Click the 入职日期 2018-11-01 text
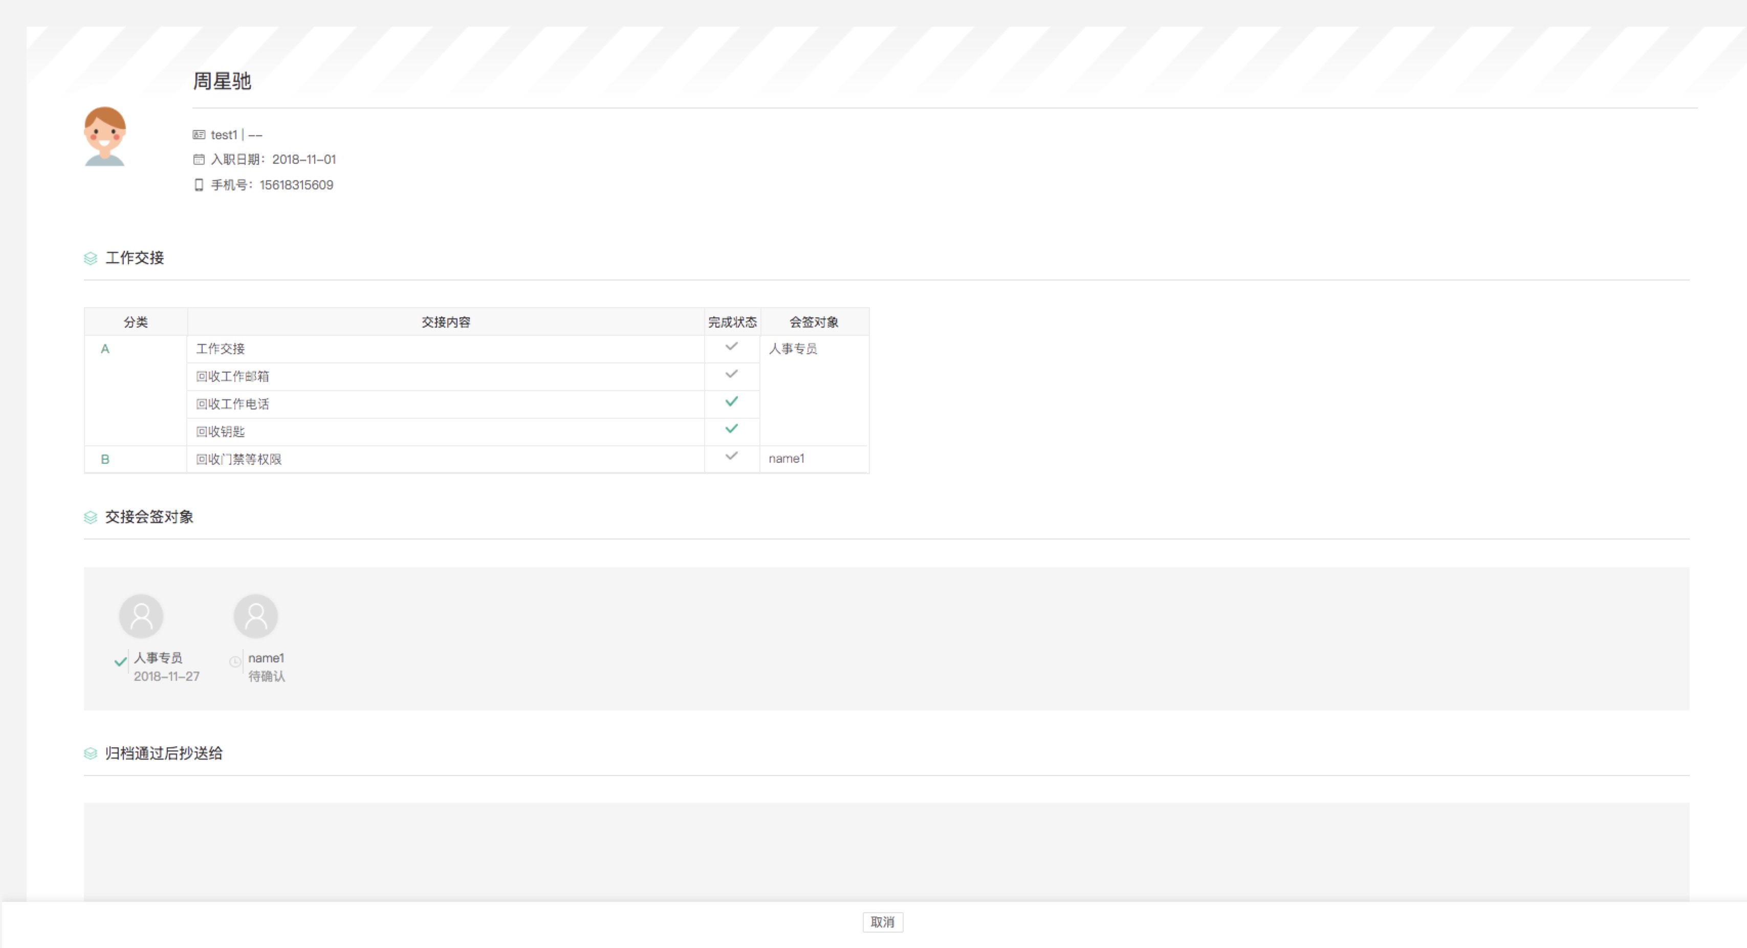 tap(273, 160)
